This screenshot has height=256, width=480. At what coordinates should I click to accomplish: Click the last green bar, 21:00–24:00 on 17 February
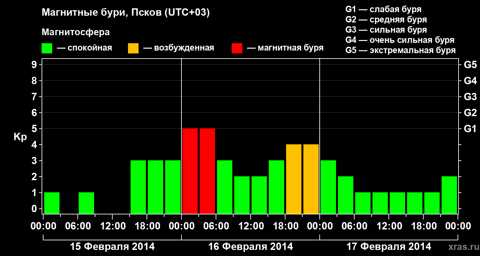[449, 195]
